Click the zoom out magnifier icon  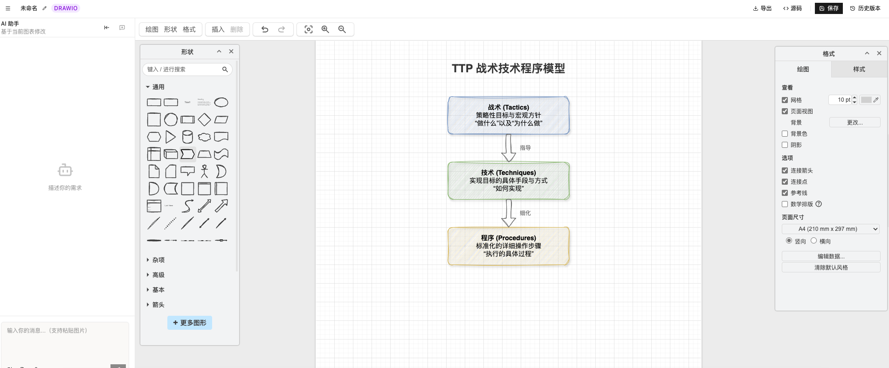point(342,29)
